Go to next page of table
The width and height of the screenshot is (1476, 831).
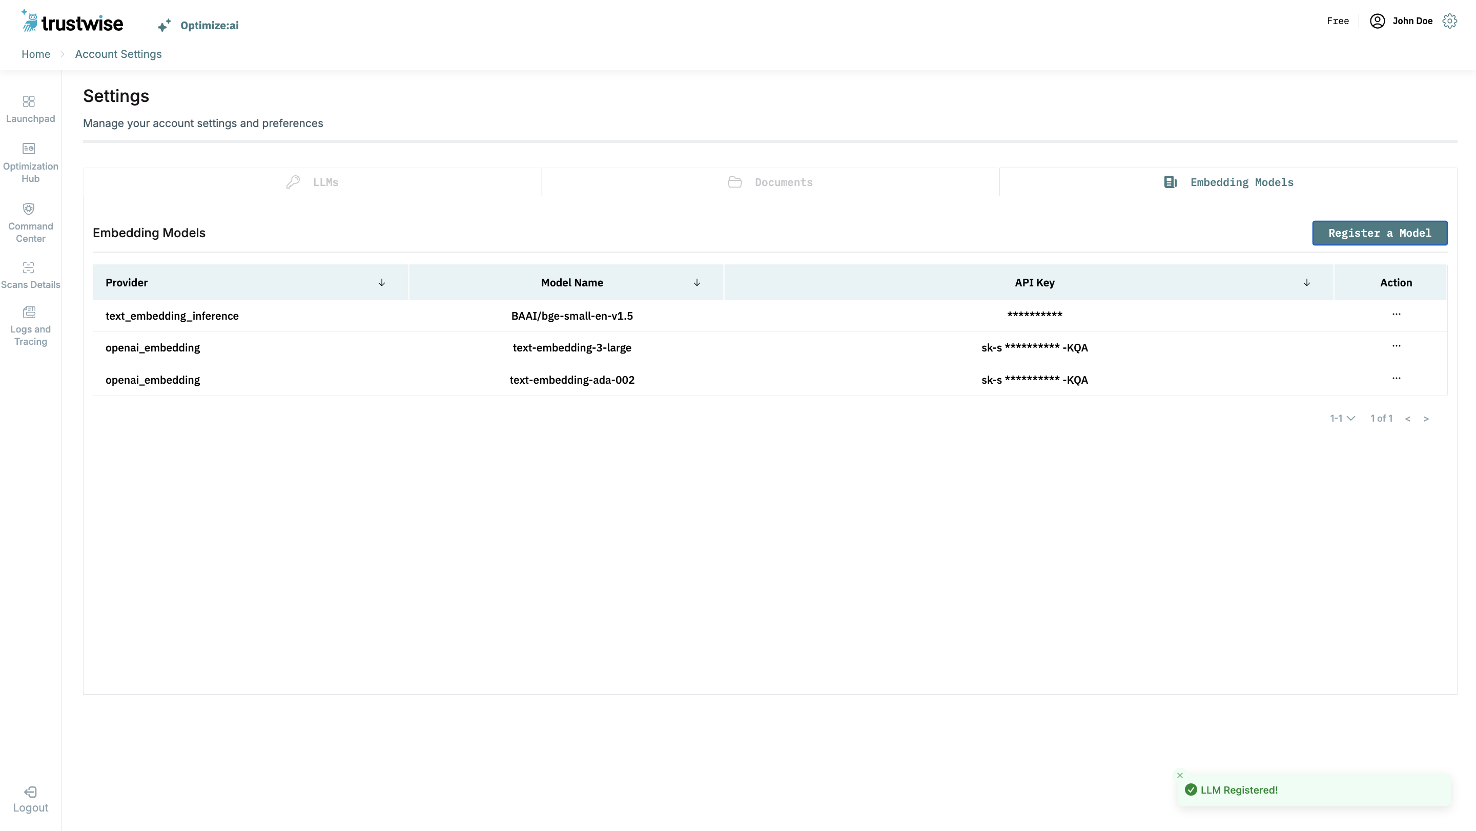tap(1426, 419)
